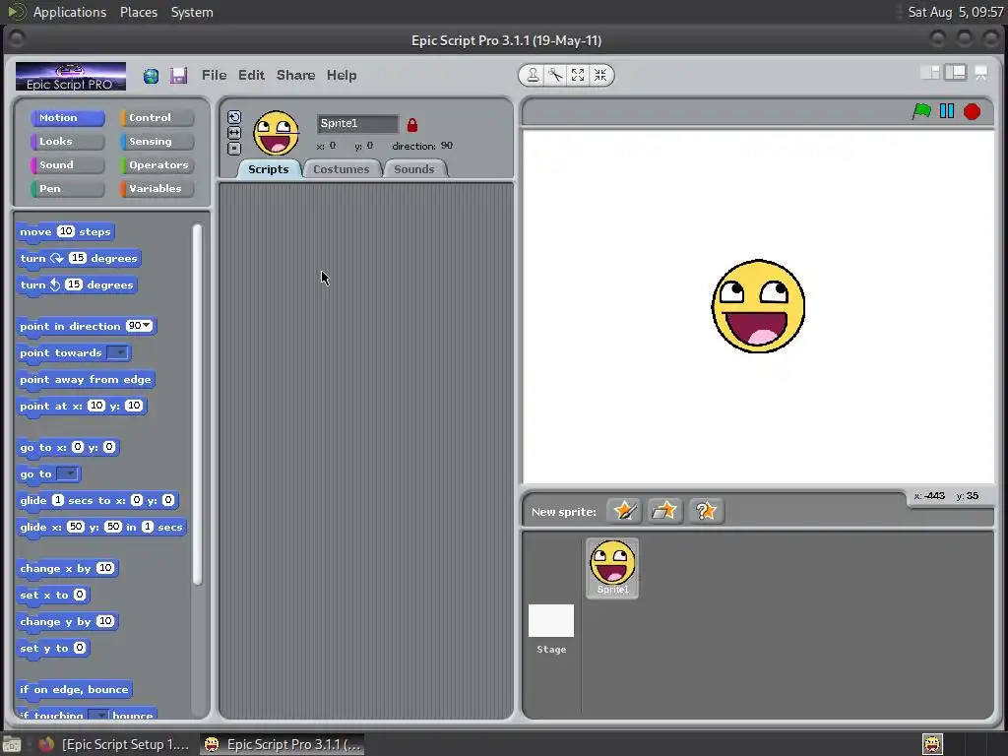
Task: Get a surprise sprite button
Action: pyautogui.click(x=706, y=511)
